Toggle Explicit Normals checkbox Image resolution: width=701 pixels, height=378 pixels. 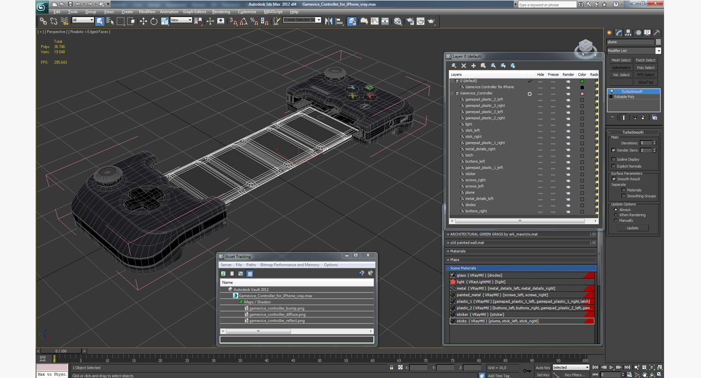(x=614, y=166)
